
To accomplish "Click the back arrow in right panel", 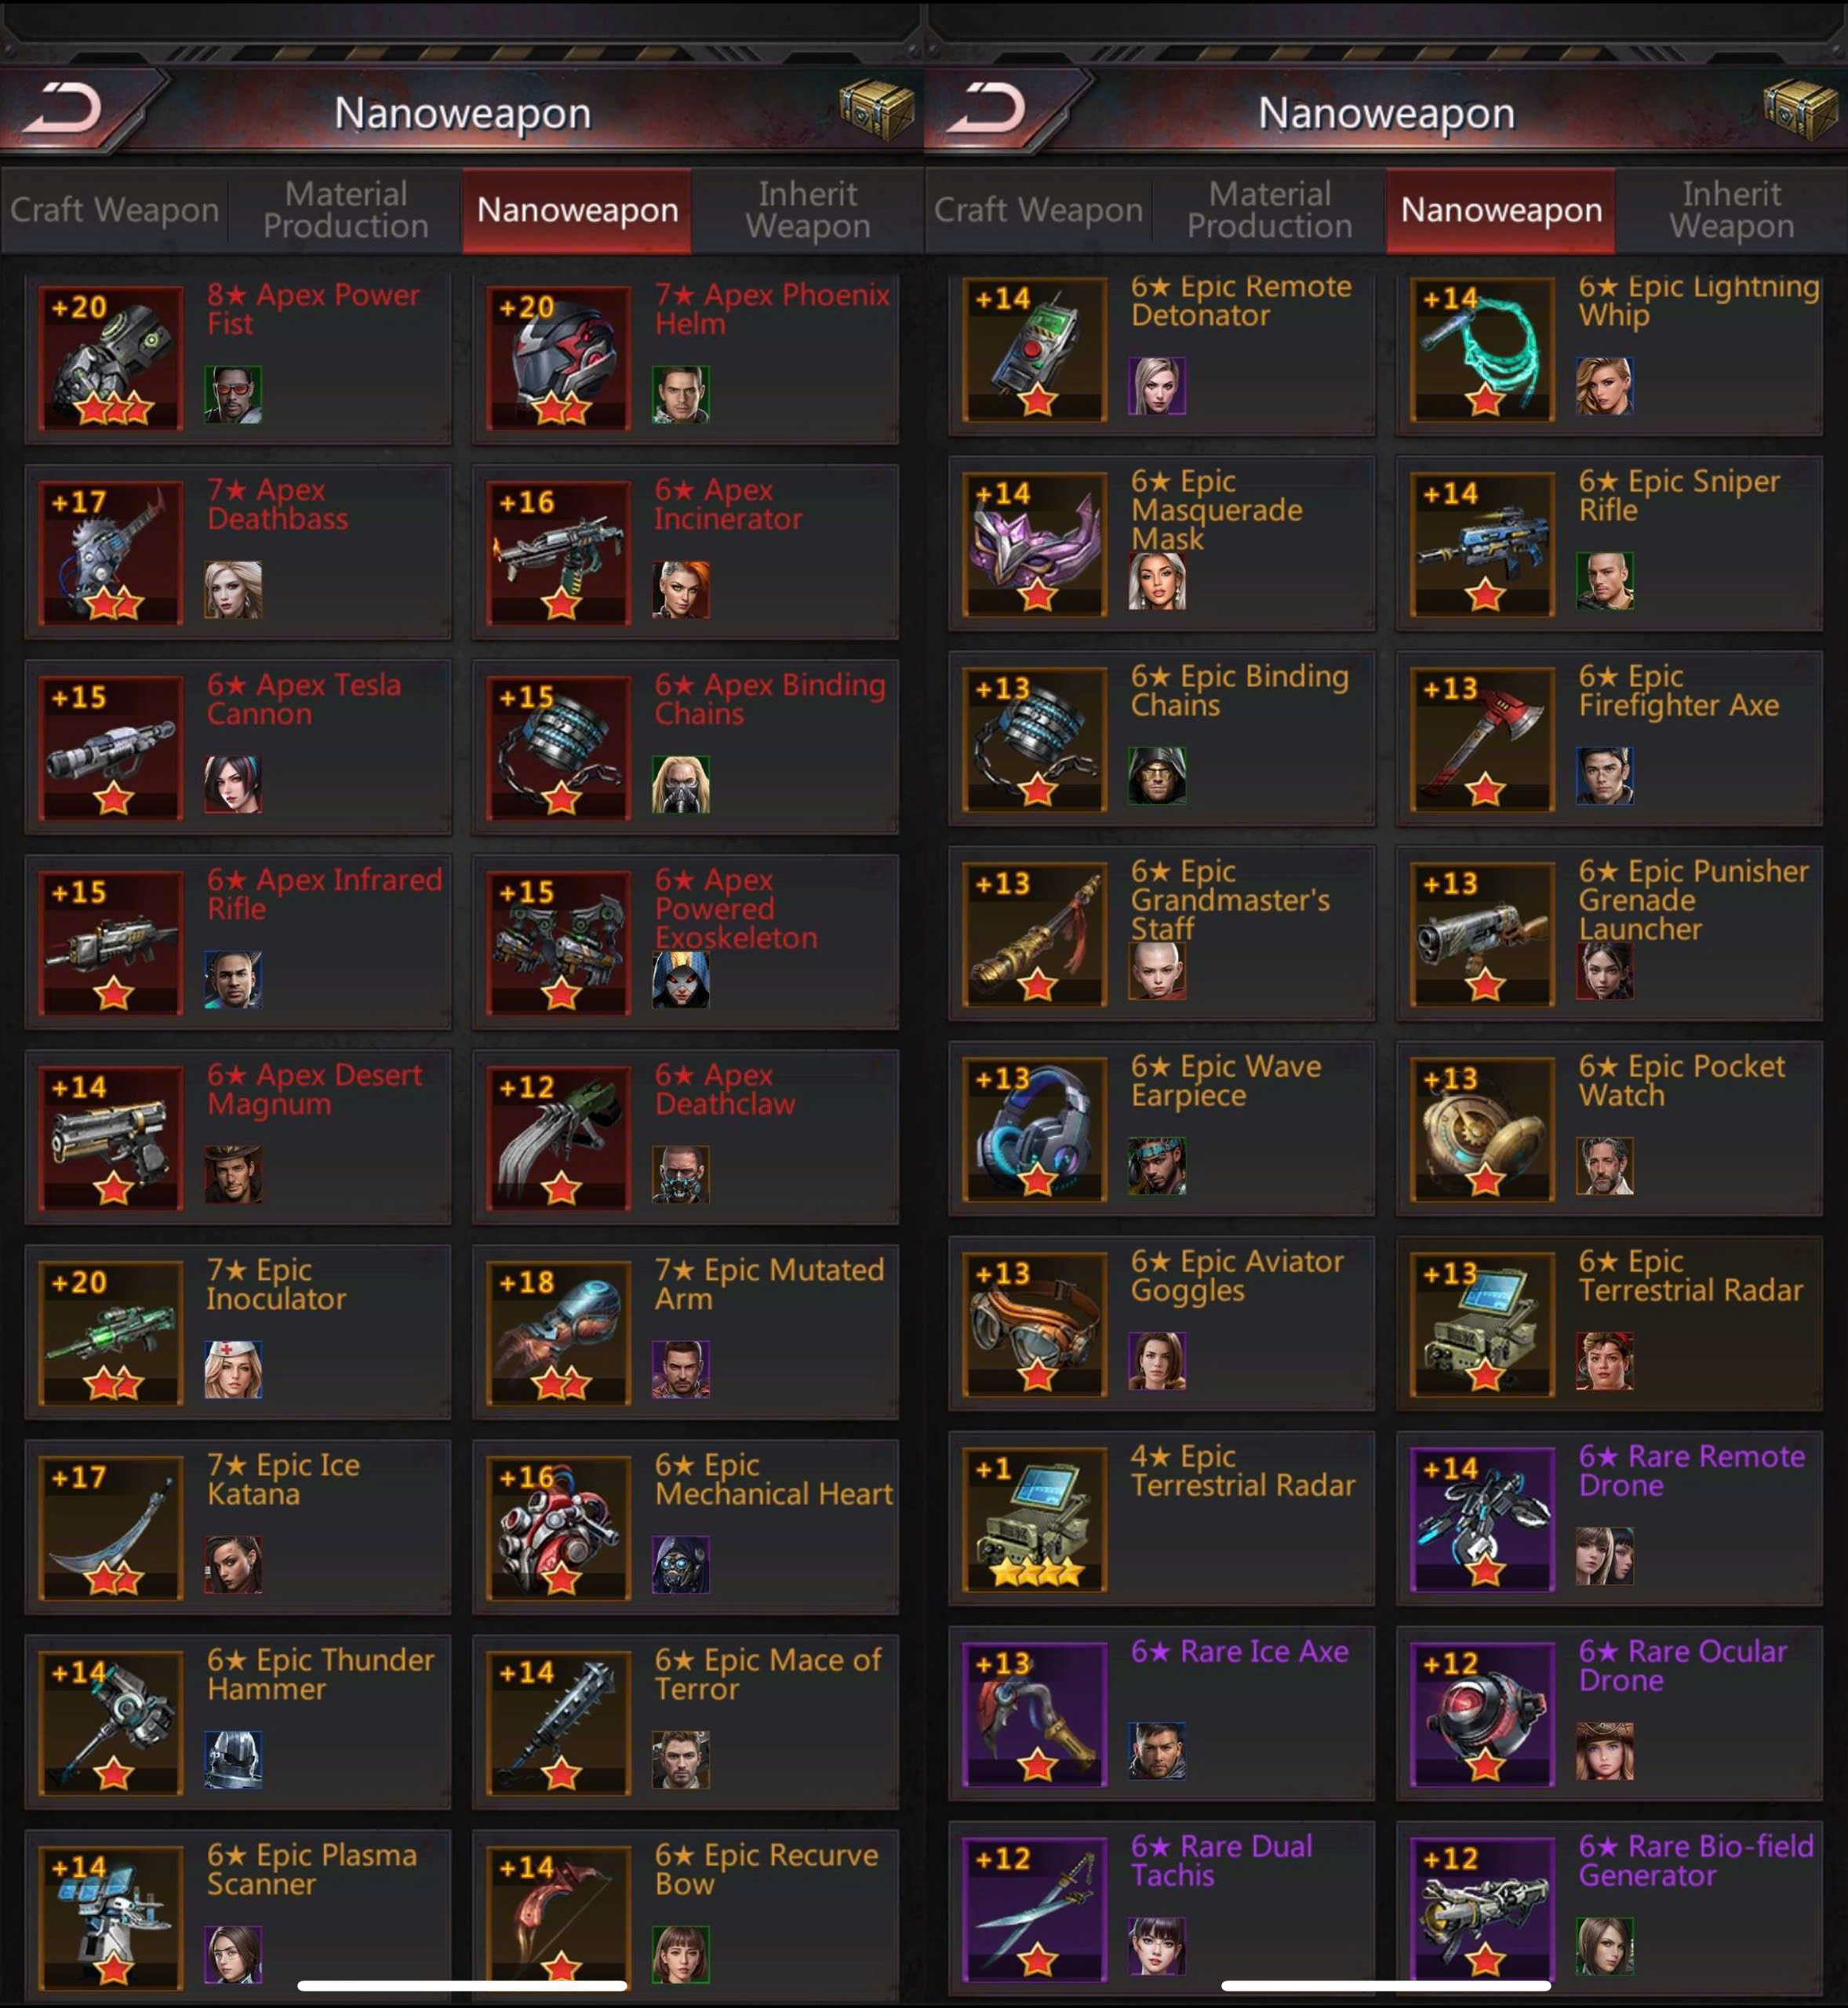I will pyautogui.click(x=986, y=108).
